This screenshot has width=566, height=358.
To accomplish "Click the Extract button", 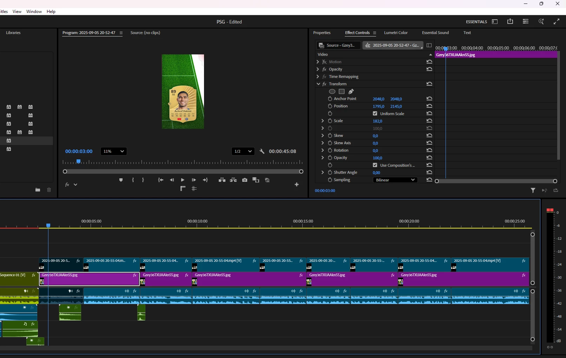I will 233,180.
